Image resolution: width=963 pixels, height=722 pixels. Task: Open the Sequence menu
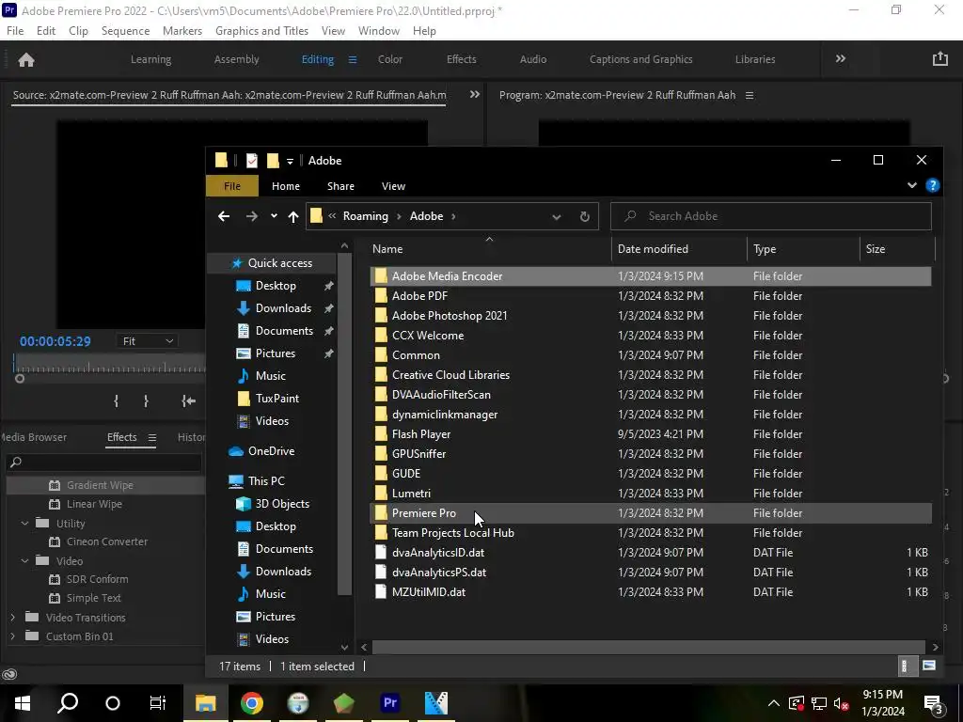click(125, 31)
